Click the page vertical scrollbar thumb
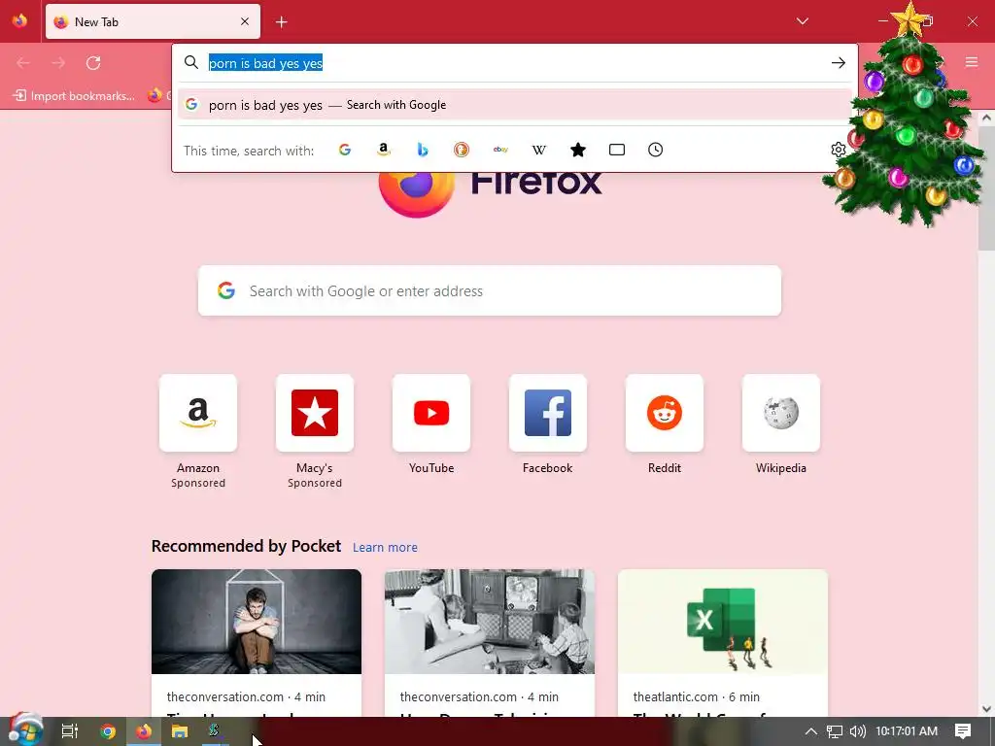Viewport: 995px width, 746px height. tap(986, 188)
